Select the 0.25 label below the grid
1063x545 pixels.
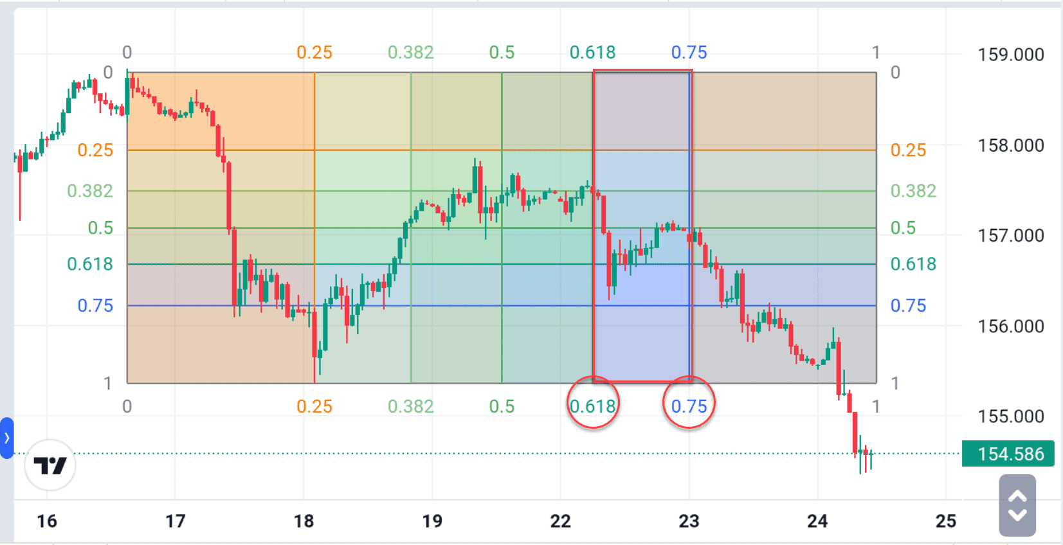(314, 406)
